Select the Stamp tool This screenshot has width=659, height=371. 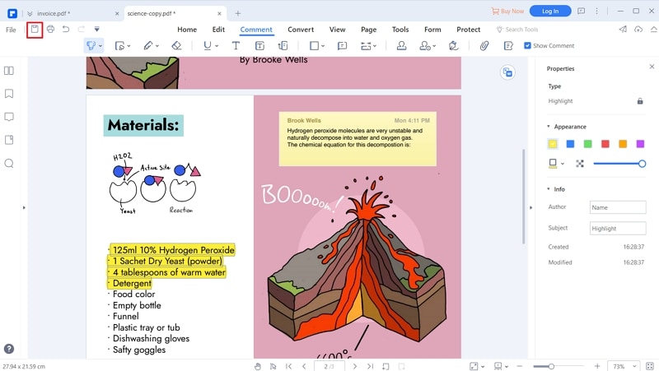coord(401,45)
